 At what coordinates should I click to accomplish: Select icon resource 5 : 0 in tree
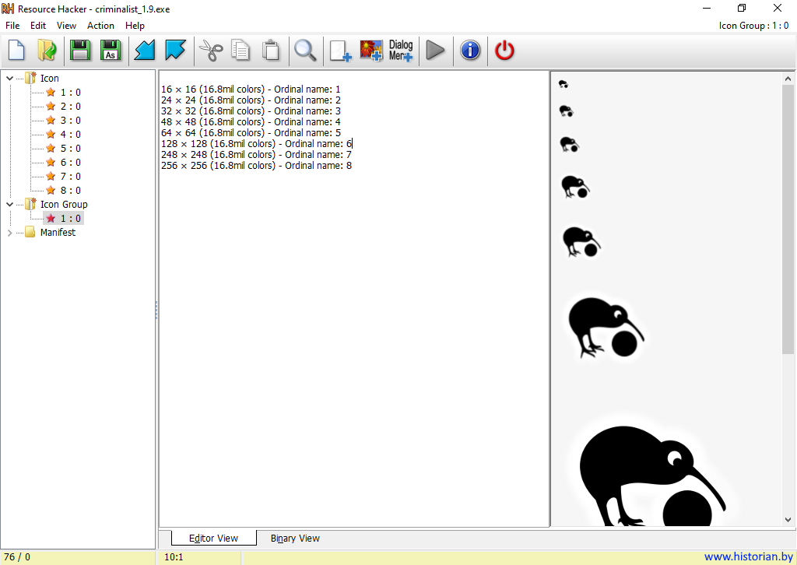pyautogui.click(x=70, y=149)
